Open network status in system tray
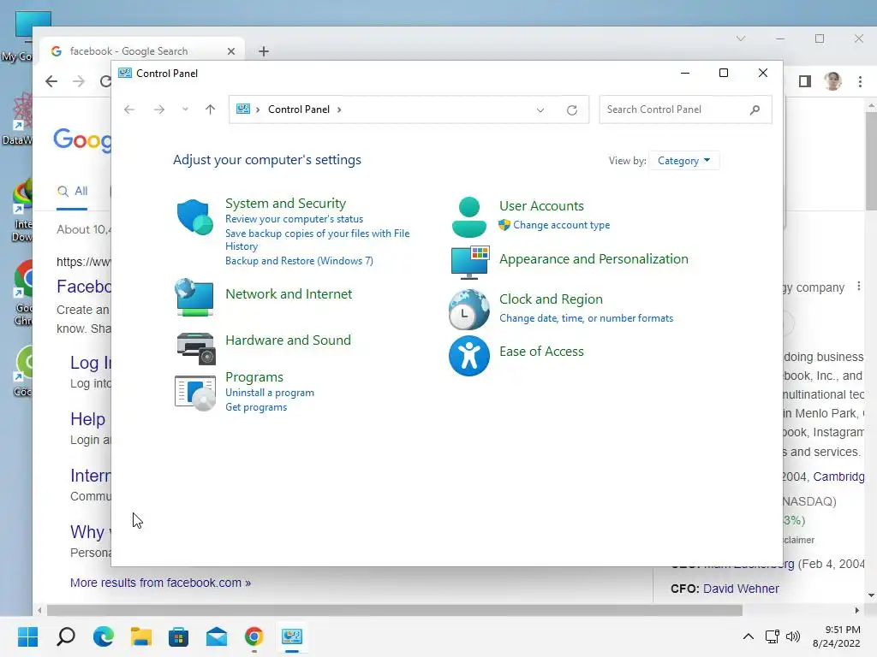Image resolution: width=877 pixels, height=657 pixels. [773, 636]
